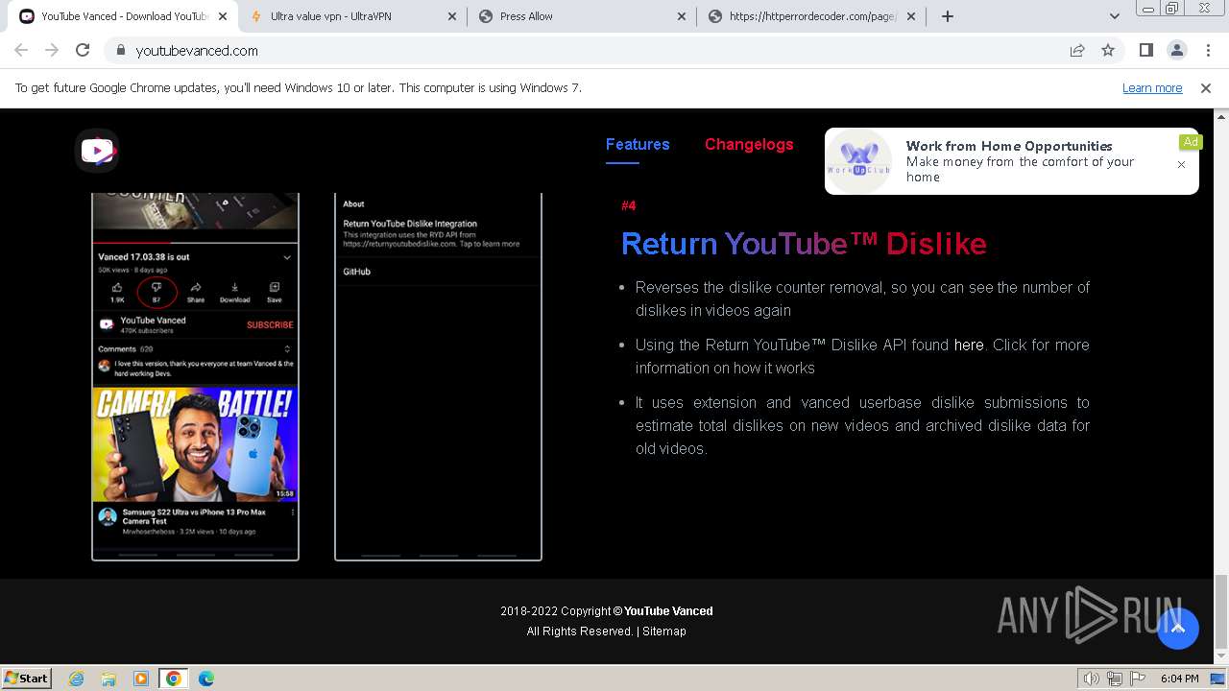The width and height of the screenshot is (1229, 691).
Task: View site information padlock icon
Action: click(x=120, y=51)
